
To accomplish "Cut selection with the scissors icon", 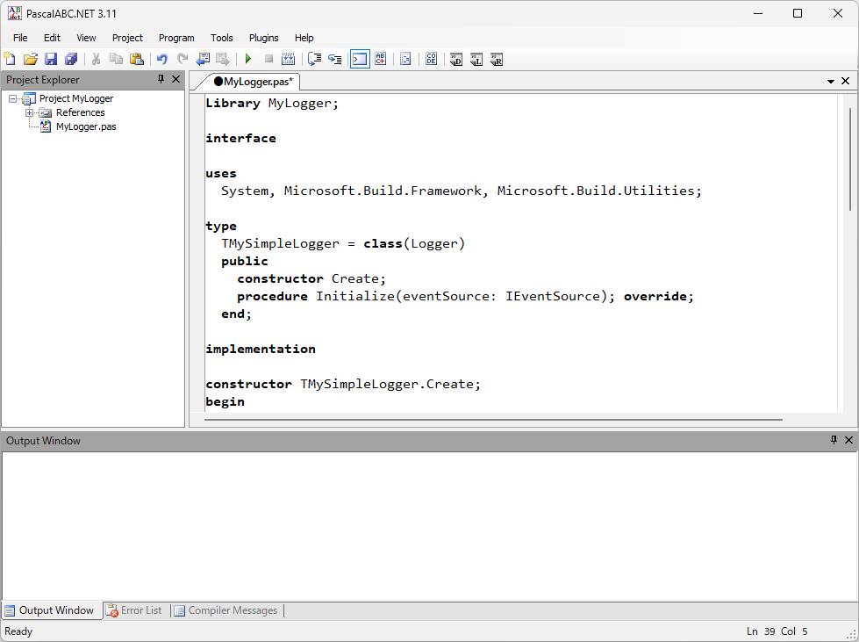I will click(x=97, y=59).
